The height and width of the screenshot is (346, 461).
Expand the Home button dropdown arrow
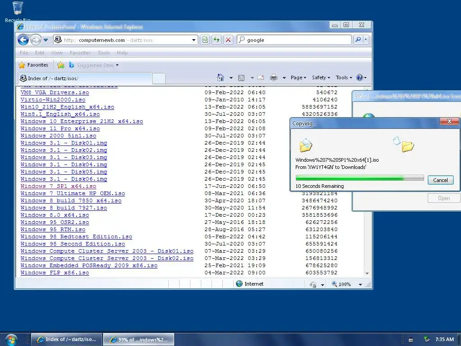coord(231,78)
